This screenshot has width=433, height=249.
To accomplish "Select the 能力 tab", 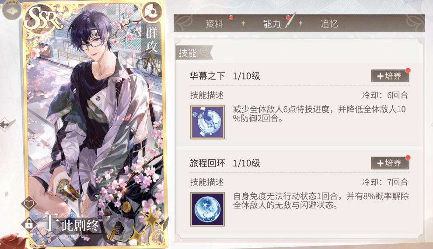I will coord(272,24).
